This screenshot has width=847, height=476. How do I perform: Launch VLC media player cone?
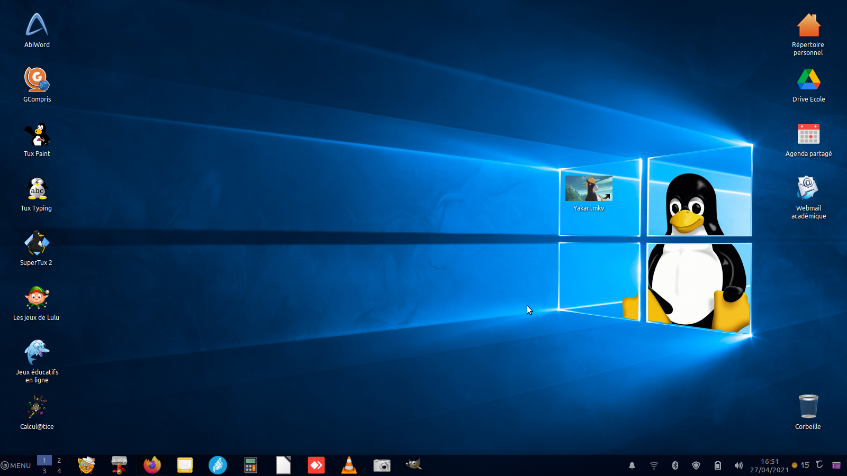(x=349, y=465)
